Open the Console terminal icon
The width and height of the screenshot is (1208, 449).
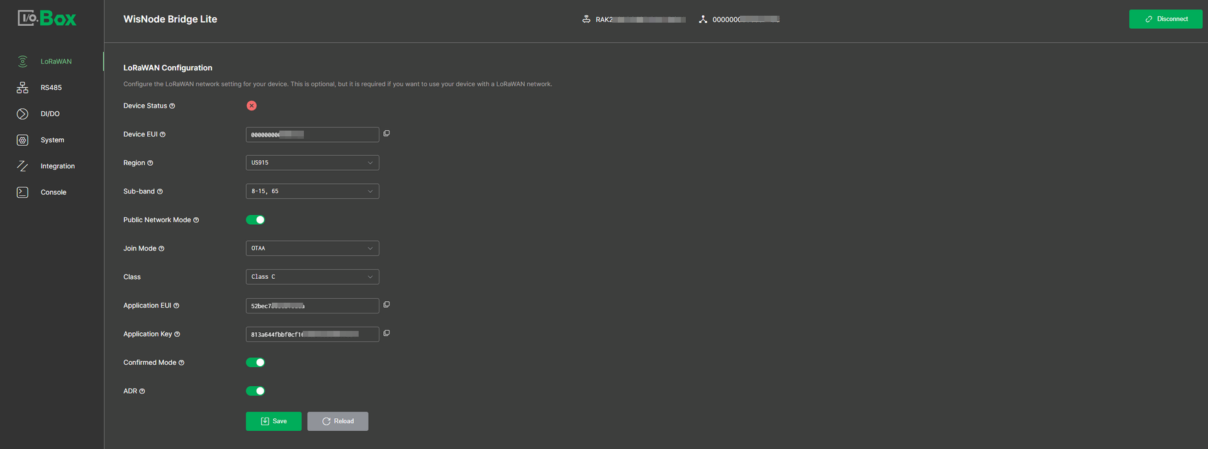click(23, 192)
